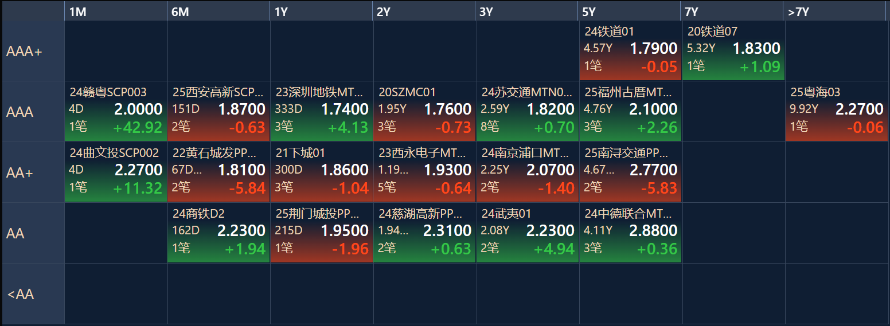Open the 21下城01 bond tile
Screen dimensions: 890x326
click(x=321, y=173)
